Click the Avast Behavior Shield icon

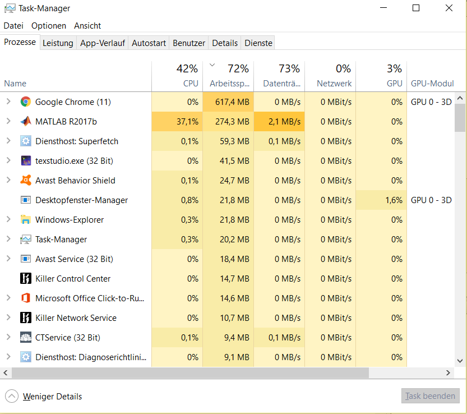click(25, 181)
